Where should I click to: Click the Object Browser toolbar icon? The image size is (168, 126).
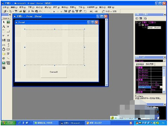point(77,11)
